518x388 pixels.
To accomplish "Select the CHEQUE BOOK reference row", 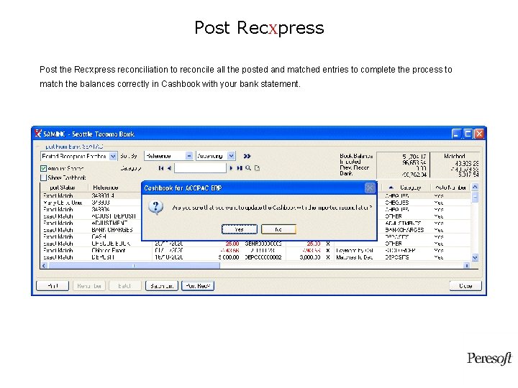I will pos(111,244).
